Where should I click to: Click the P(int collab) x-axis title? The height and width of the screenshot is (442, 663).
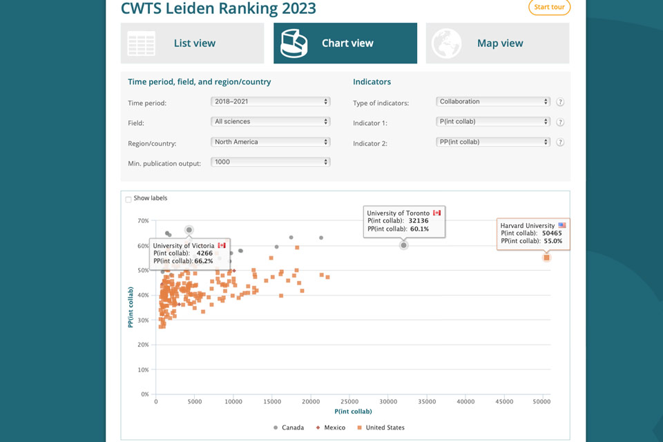[353, 412]
